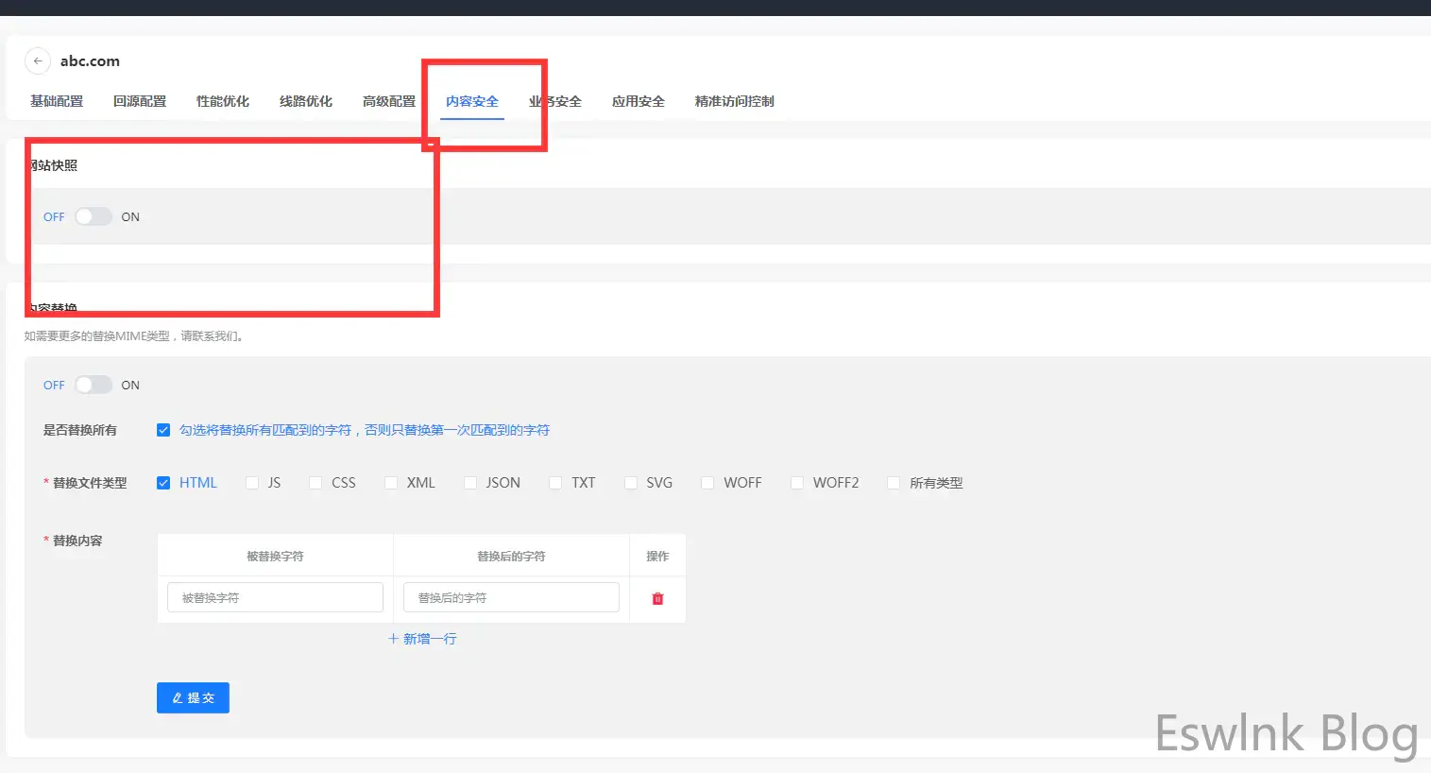
Task: Toggle the 网站快照 switch on
Action: [93, 216]
